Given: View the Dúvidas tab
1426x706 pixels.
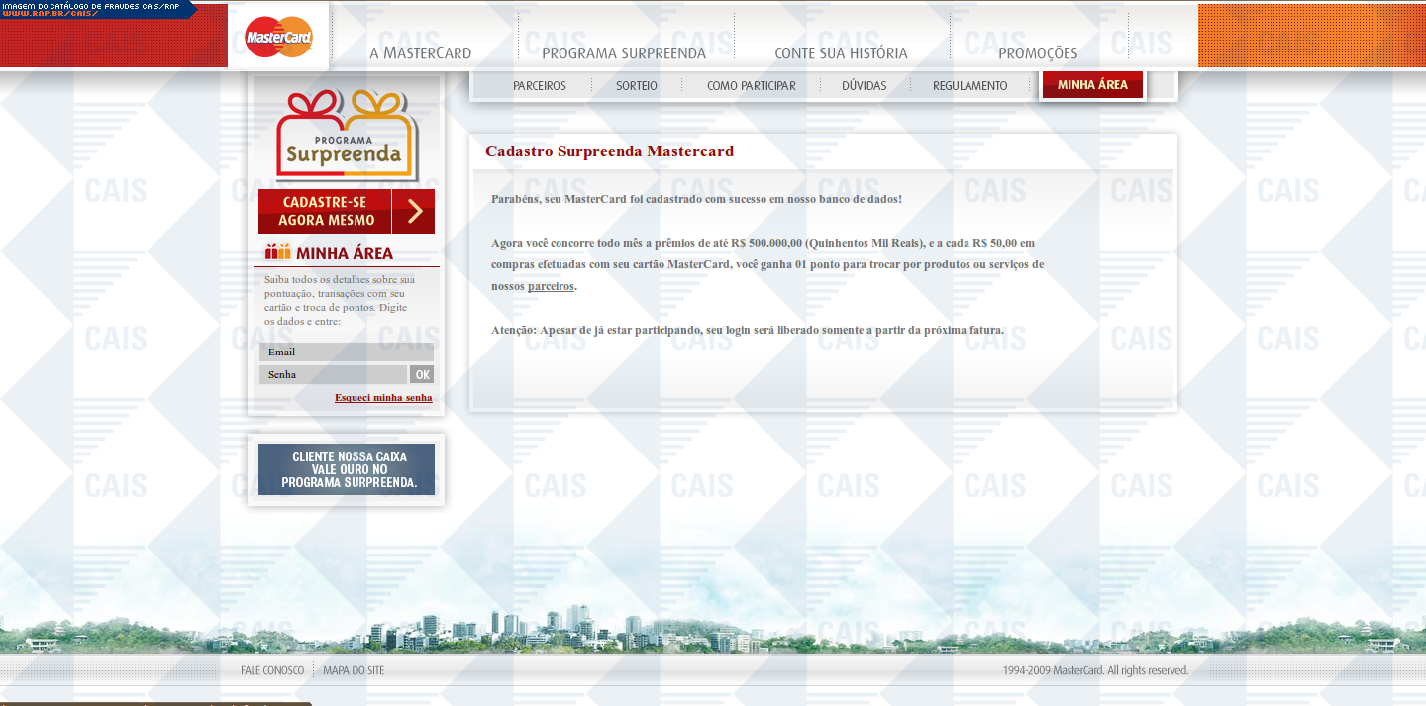Looking at the screenshot, I should [x=864, y=86].
